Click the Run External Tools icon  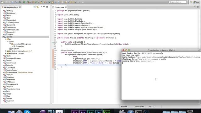[28, 2]
